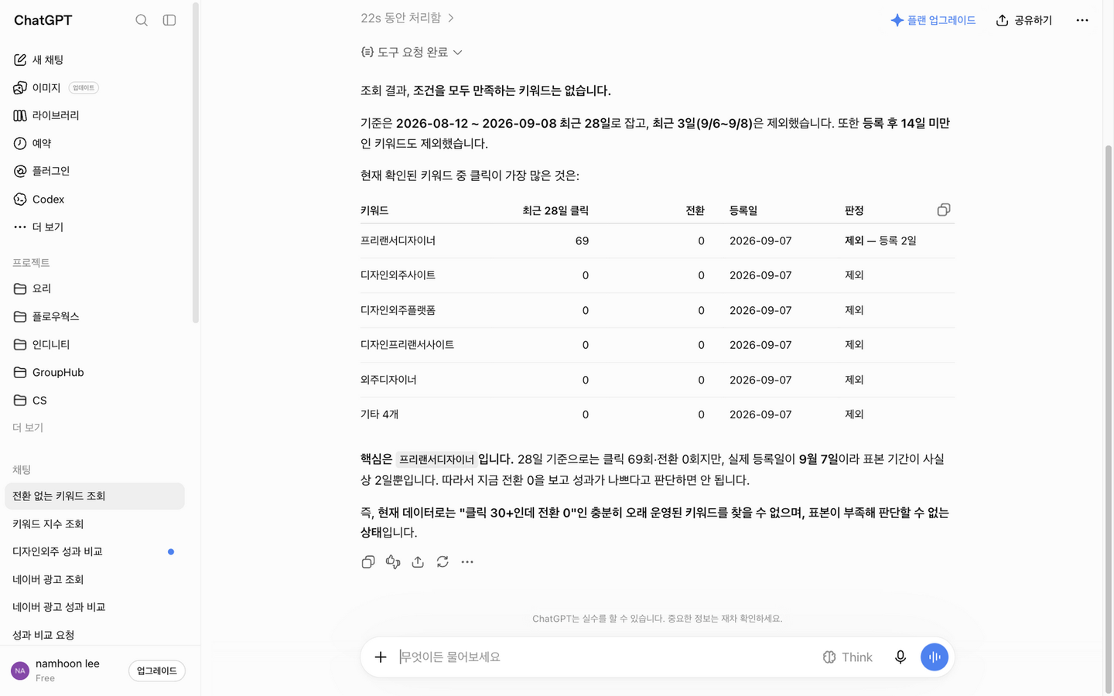1114x696 pixels.
Task: Copy the response using the copy icon below it
Action: click(368, 562)
